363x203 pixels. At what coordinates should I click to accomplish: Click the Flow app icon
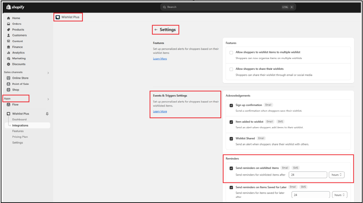click(9, 105)
